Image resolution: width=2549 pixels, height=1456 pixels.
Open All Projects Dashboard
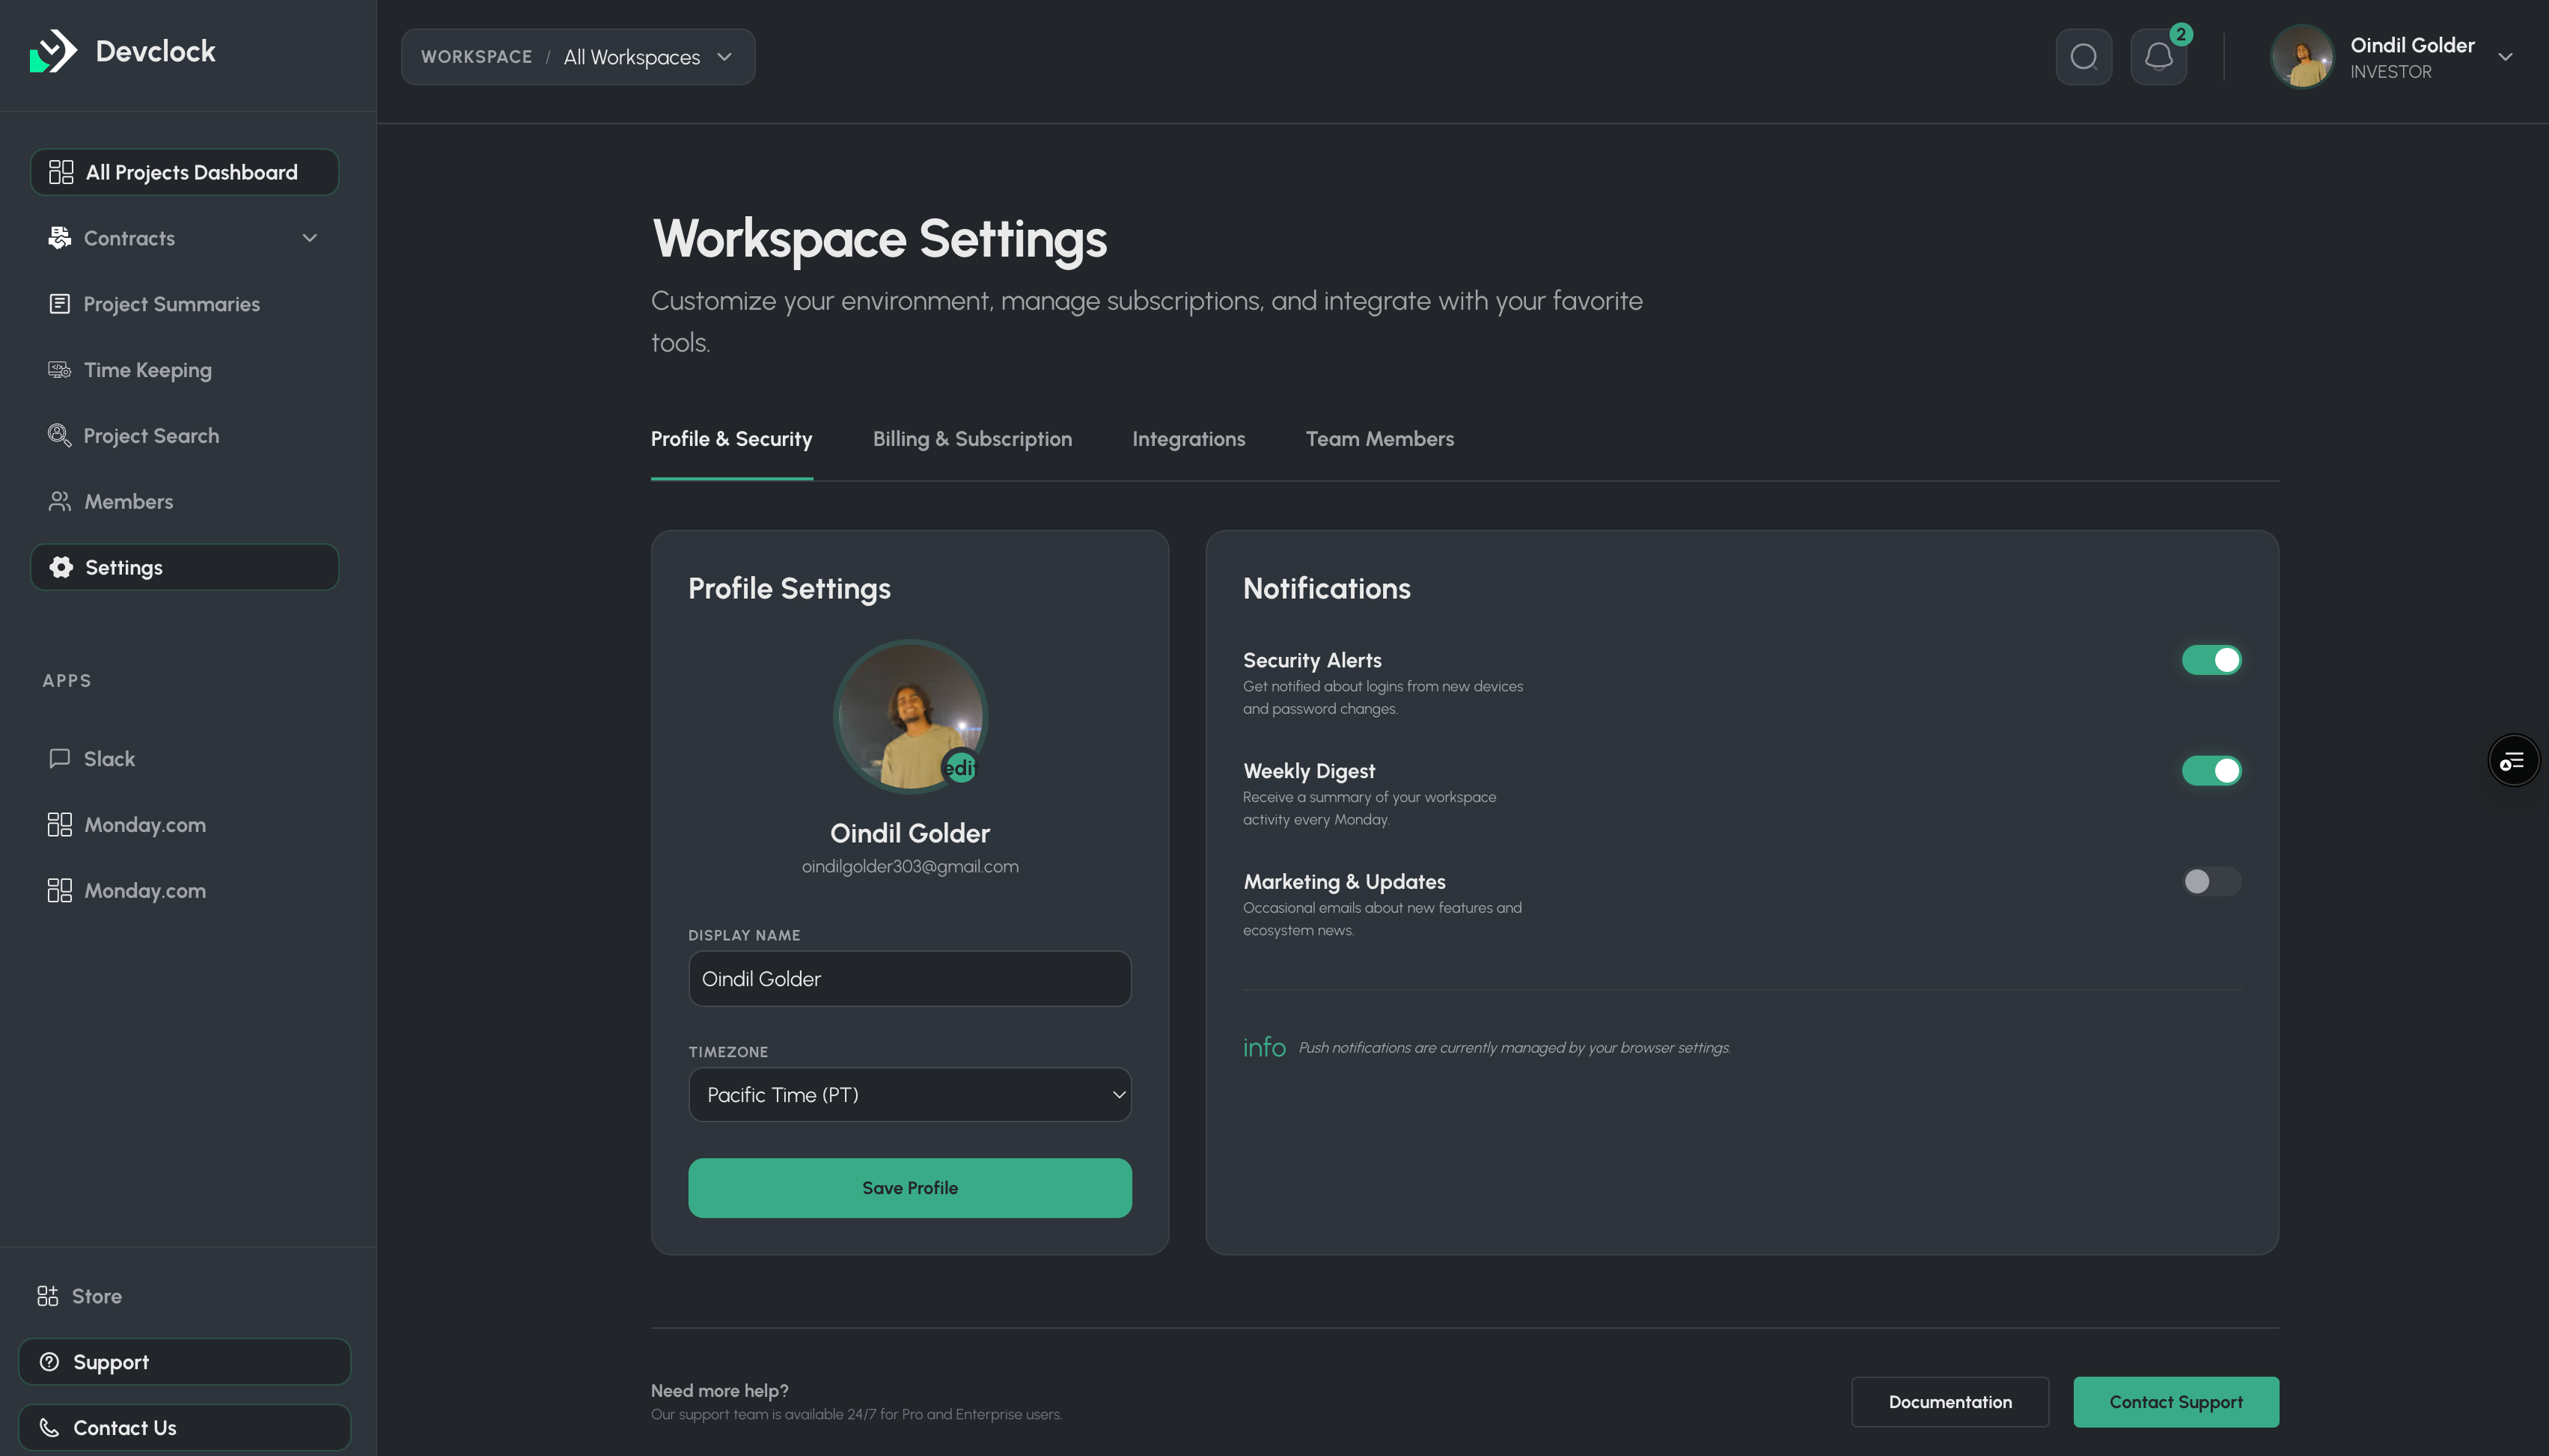(x=184, y=172)
